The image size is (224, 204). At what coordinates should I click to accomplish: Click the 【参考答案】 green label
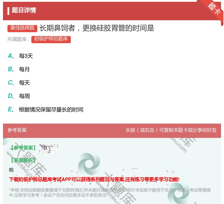pyautogui.click(x=24, y=148)
